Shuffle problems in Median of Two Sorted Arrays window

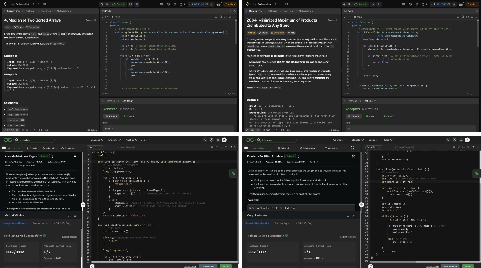45,4
